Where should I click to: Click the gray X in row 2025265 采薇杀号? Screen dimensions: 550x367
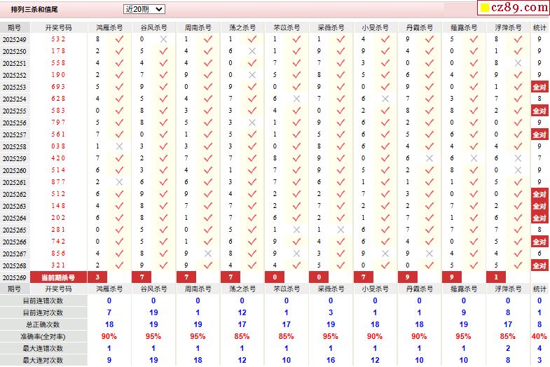tap(341, 230)
